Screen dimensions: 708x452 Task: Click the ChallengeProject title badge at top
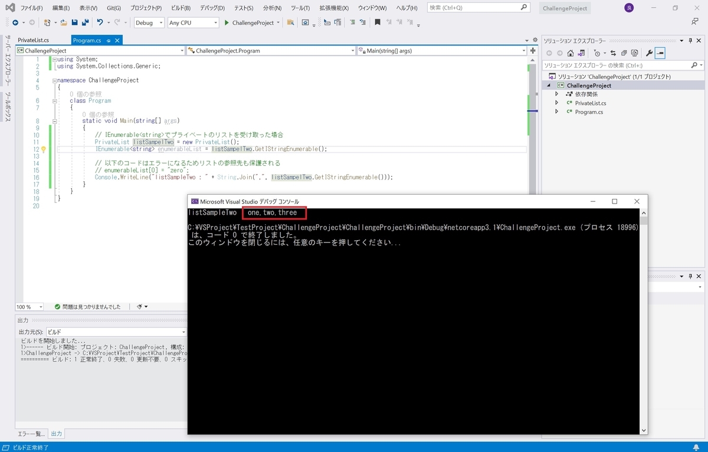[x=565, y=8]
